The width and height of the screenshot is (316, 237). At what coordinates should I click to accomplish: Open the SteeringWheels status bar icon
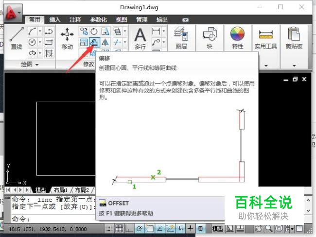pyautogui.click(x=279, y=228)
